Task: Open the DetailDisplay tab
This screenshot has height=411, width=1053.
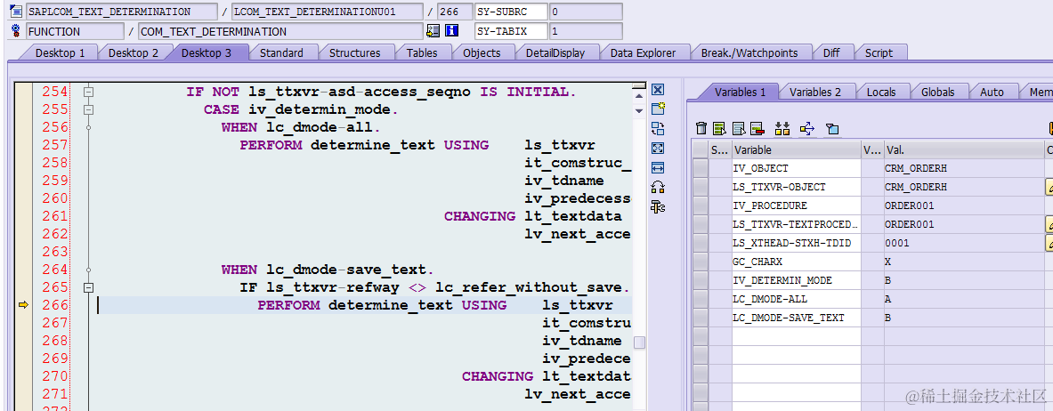Action: coord(555,52)
